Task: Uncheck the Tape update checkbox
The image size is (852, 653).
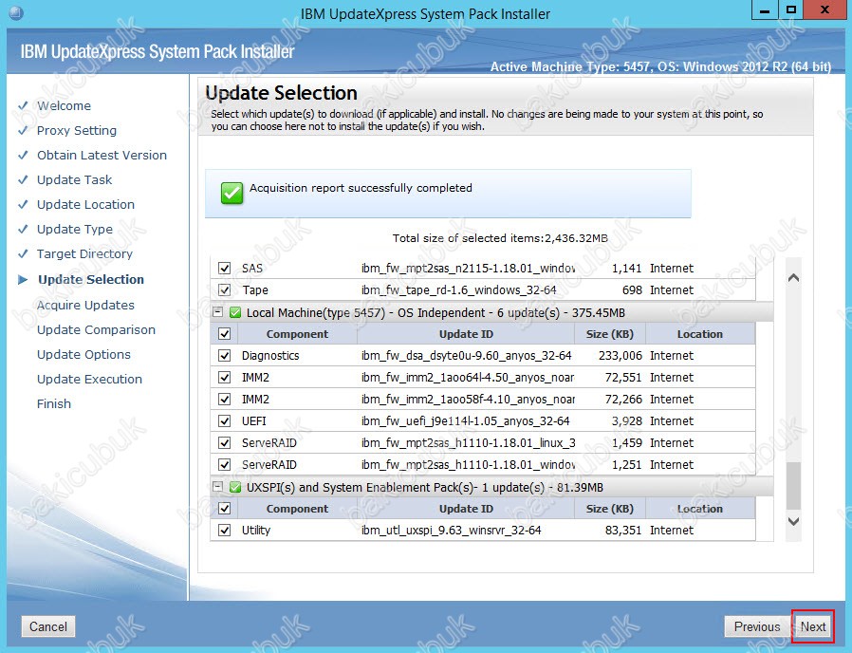Action: tap(225, 289)
